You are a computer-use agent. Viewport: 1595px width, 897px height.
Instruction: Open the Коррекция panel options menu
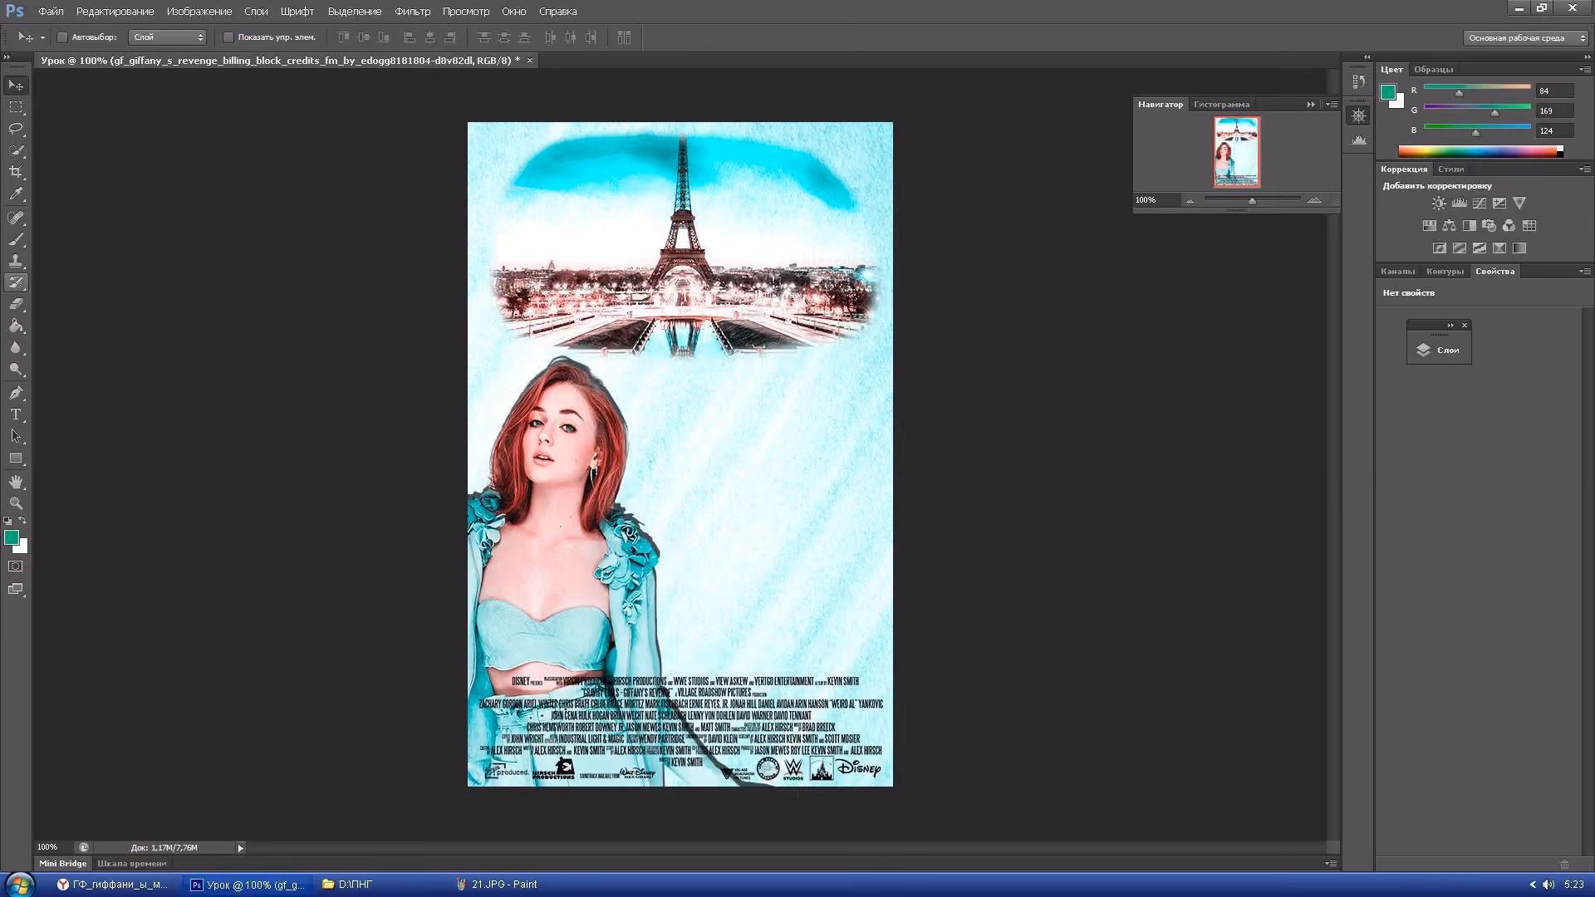coord(1584,169)
